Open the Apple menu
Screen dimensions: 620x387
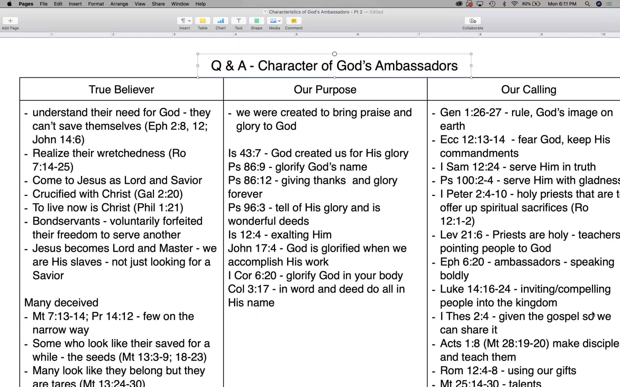[9, 4]
